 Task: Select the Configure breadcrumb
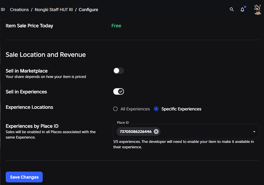coord(88,10)
